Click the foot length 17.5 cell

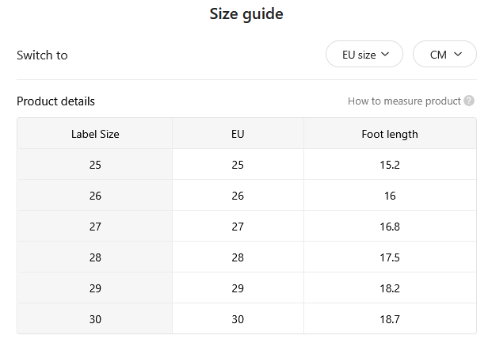click(390, 257)
